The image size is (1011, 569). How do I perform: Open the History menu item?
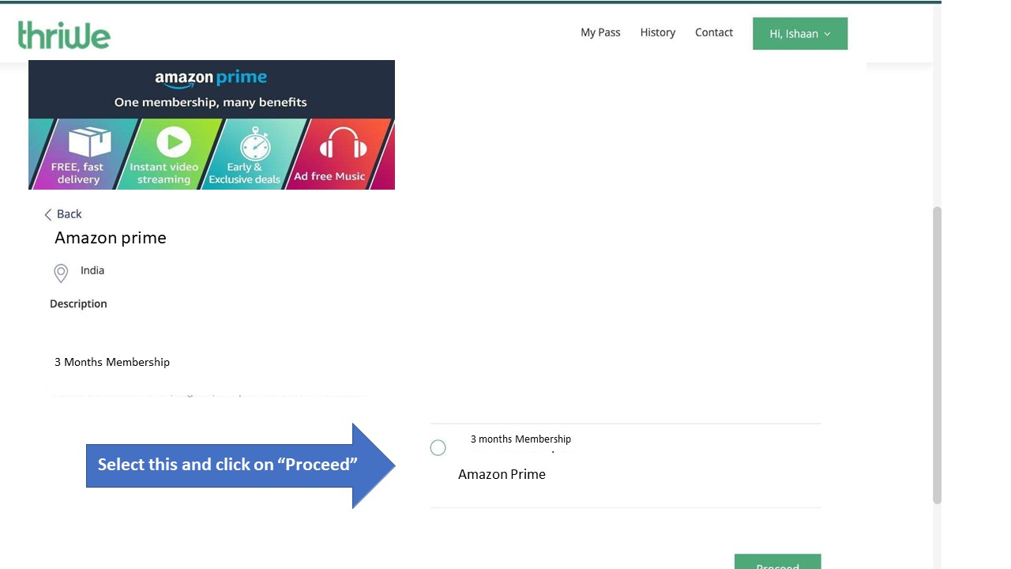[657, 32]
